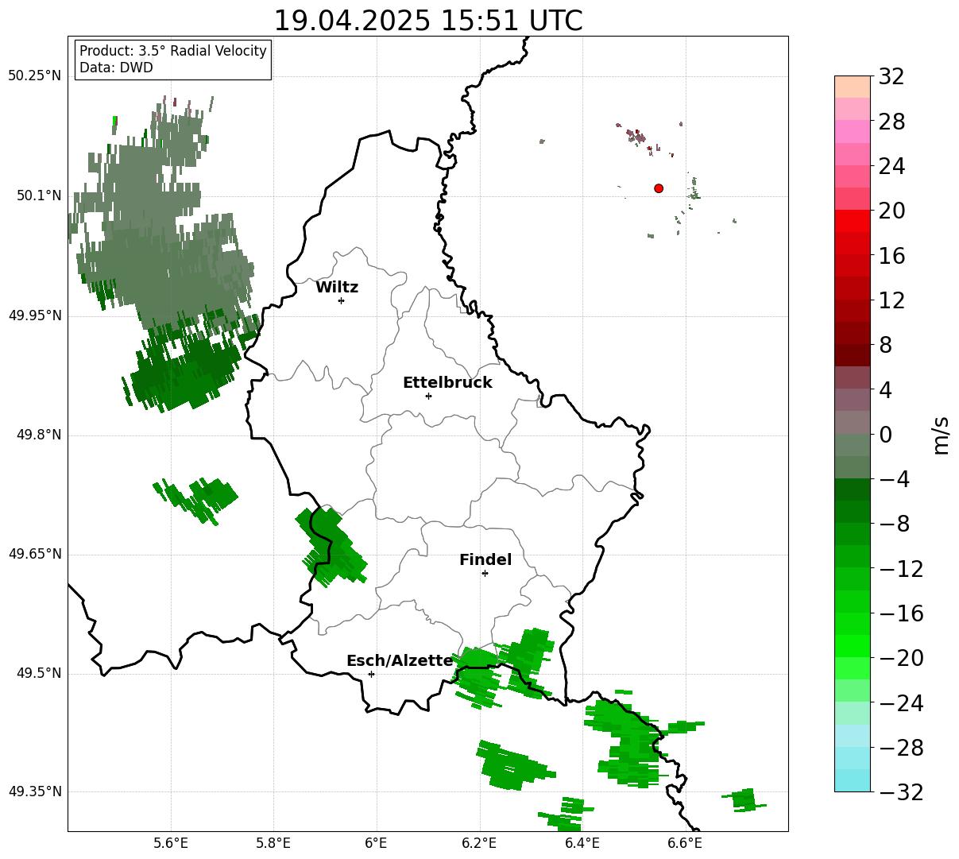Click the colorbar 'm/s' unit label
The image size is (959, 859).
click(941, 434)
